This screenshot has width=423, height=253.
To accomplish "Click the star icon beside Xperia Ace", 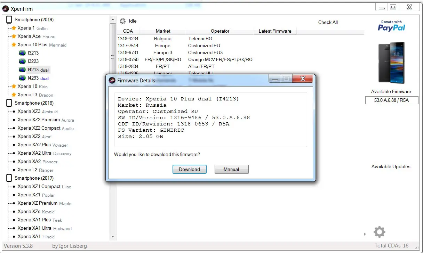I will (x=14, y=36).
